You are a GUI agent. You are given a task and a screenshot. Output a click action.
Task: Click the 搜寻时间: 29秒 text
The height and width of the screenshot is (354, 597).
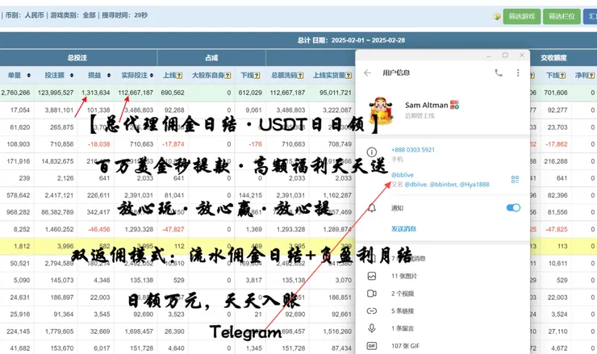coord(124,15)
